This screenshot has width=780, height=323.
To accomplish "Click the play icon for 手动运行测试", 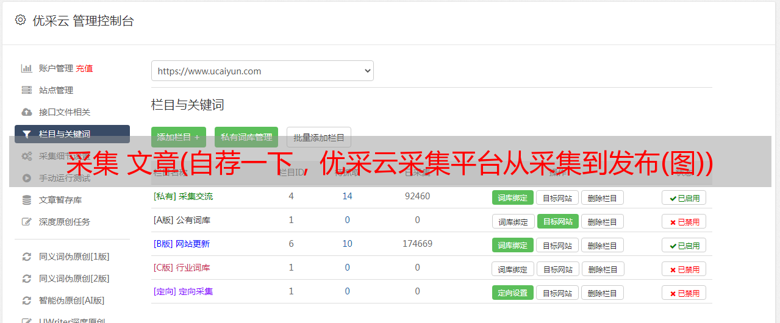I will (x=26, y=178).
